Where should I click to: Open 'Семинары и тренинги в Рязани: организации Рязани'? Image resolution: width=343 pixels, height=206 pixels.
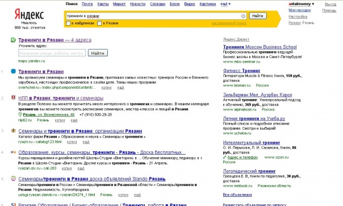[x=80, y=131]
